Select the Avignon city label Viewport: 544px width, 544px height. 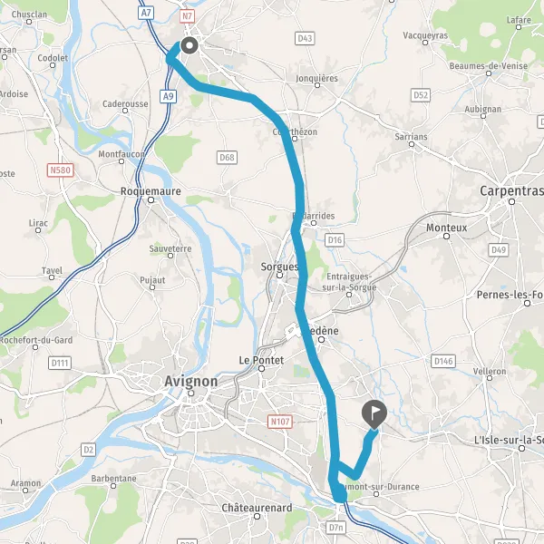[191, 382]
